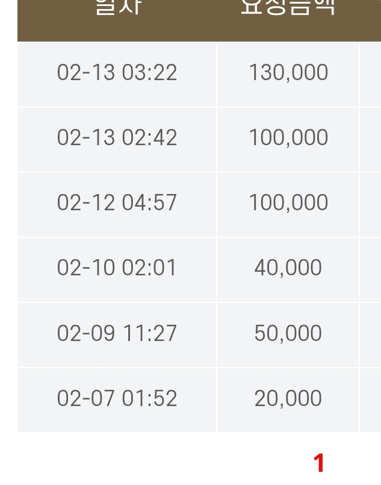381x485 pixels.
Task: Click the 50,000 amount cell
Action: point(288,333)
